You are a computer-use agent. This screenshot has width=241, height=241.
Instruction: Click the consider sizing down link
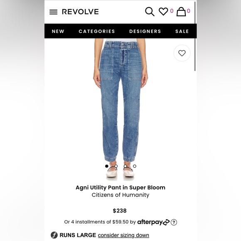click(123, 235)
